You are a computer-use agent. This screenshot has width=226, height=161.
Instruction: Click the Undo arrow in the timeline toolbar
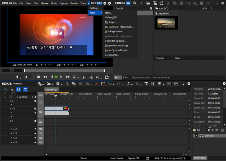click(111, 84)
